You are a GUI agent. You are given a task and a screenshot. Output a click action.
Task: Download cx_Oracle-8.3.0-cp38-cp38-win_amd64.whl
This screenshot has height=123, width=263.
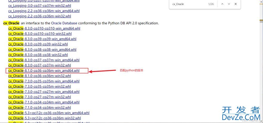[42, 49]
